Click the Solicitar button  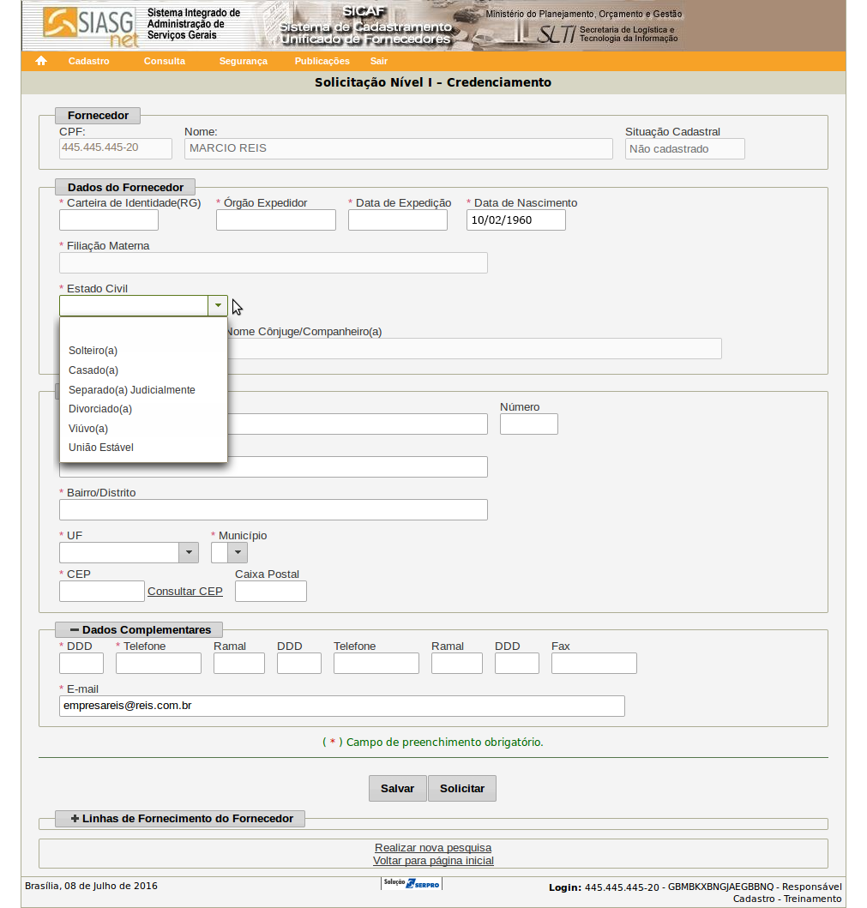pos(462,788)
